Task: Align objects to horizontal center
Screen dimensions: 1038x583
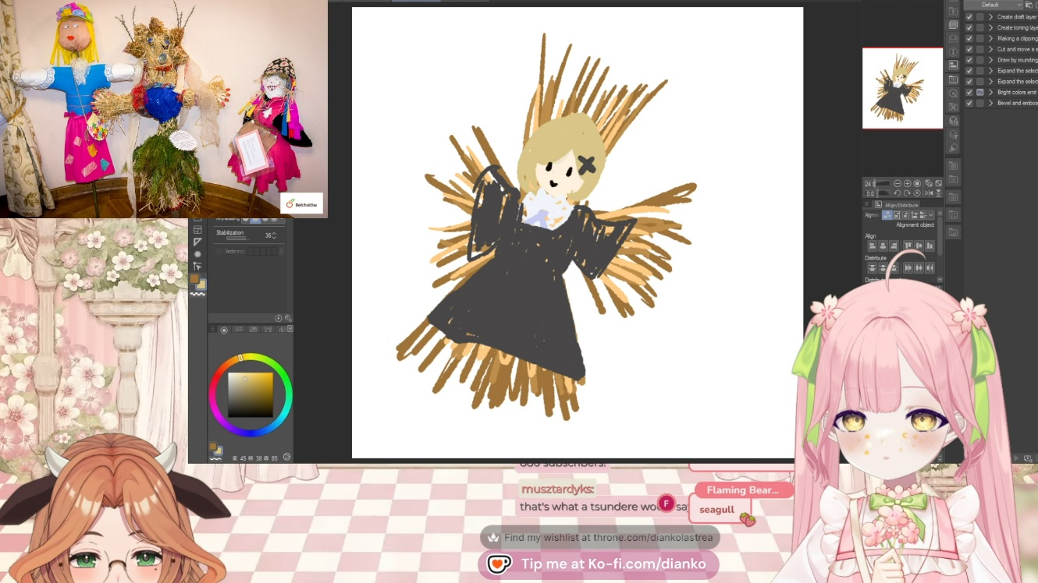Action: coord(883,246)
